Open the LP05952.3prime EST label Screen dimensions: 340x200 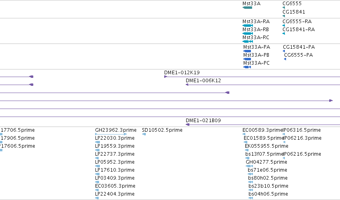click(x=115, y=162)
